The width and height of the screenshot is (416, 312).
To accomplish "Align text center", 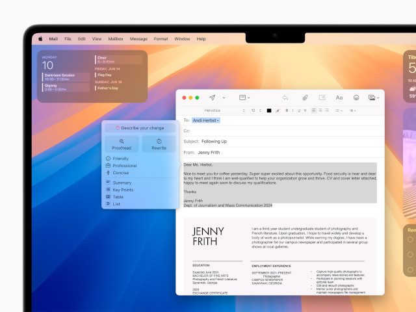I will [320, 110].
